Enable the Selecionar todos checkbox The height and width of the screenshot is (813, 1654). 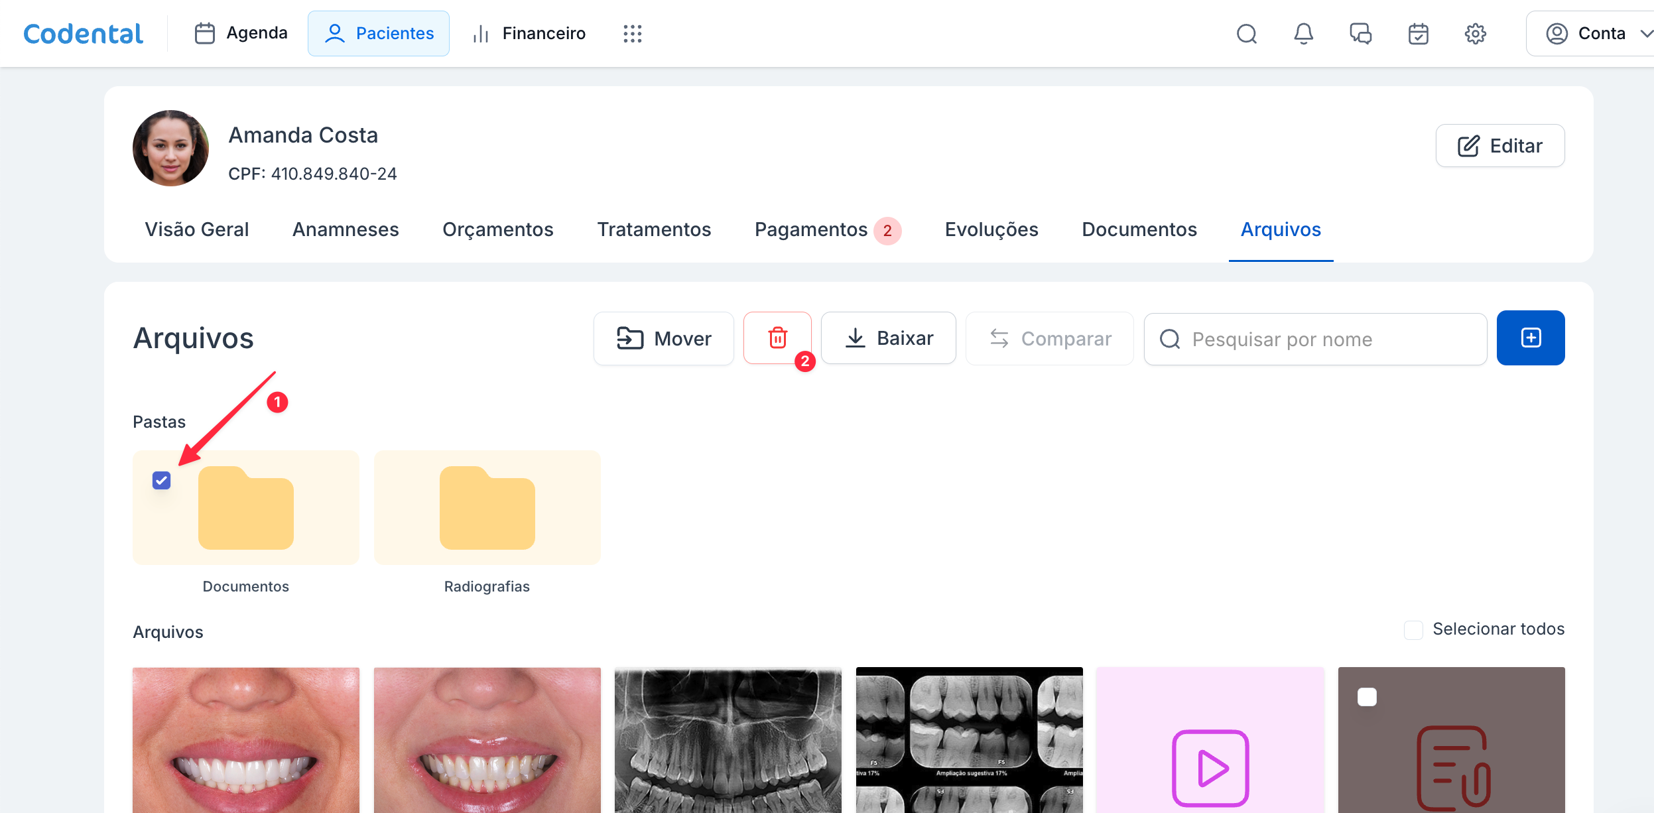[1413, 629]
